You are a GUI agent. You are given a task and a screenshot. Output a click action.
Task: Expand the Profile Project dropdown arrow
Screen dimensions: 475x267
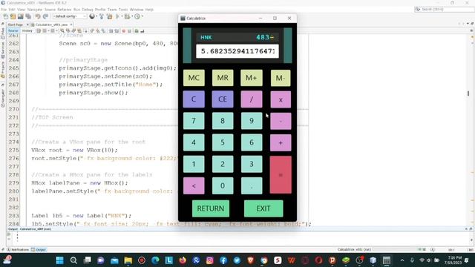[x=142, y=16]
